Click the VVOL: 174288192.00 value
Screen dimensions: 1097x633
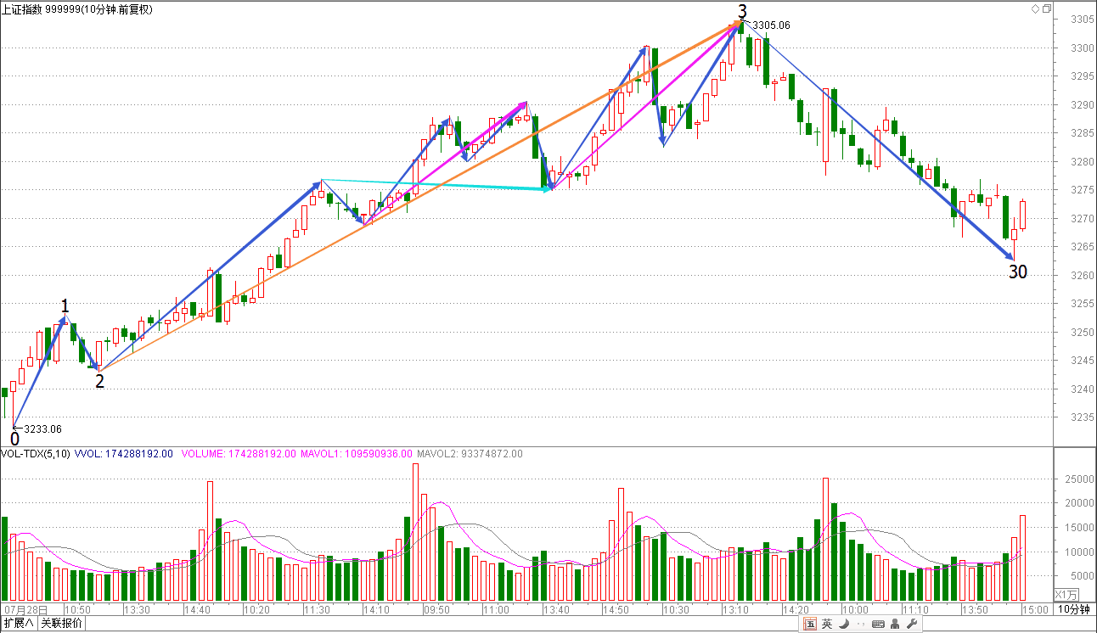pos(125,454)
